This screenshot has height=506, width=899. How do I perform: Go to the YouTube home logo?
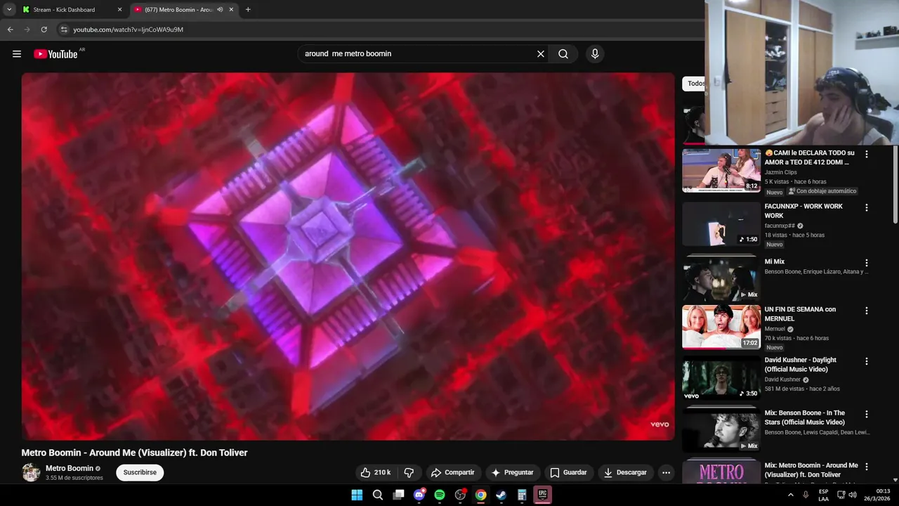(x=55, y=54)
